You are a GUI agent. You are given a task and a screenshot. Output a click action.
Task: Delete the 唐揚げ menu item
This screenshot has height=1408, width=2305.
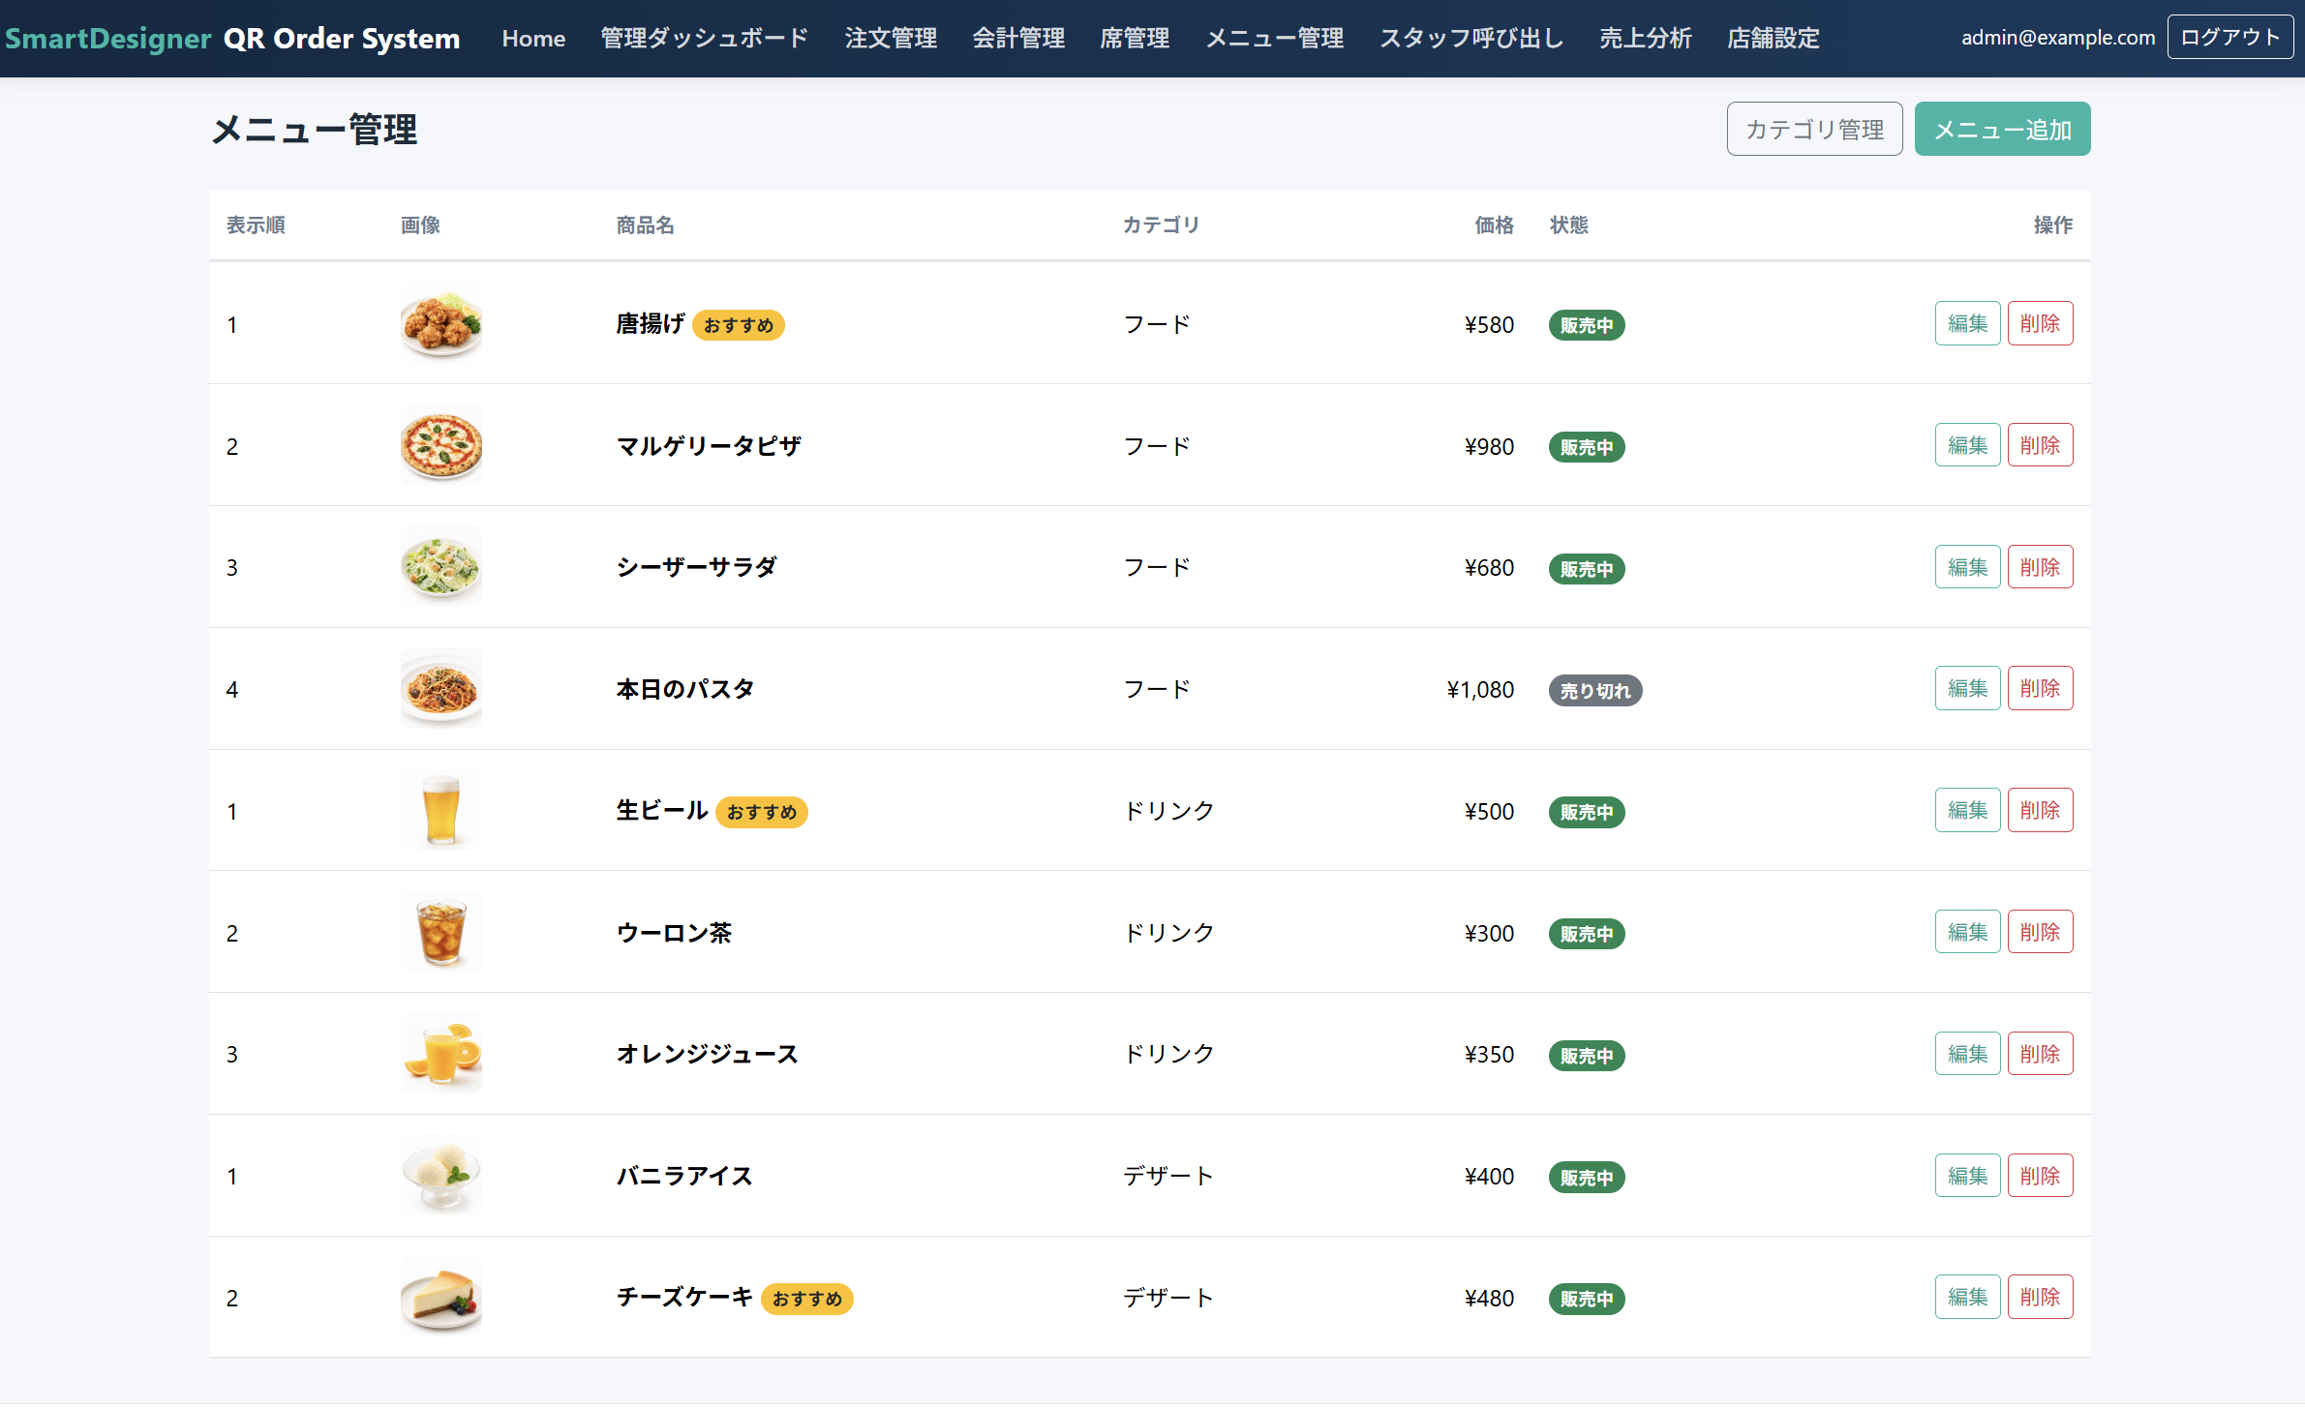[x=2040, y=323]
